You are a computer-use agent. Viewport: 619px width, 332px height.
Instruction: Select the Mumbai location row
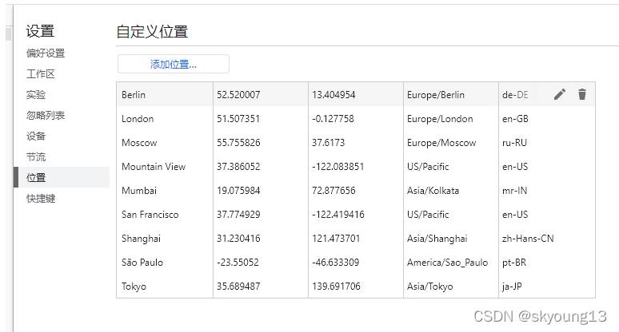[356, 191]
